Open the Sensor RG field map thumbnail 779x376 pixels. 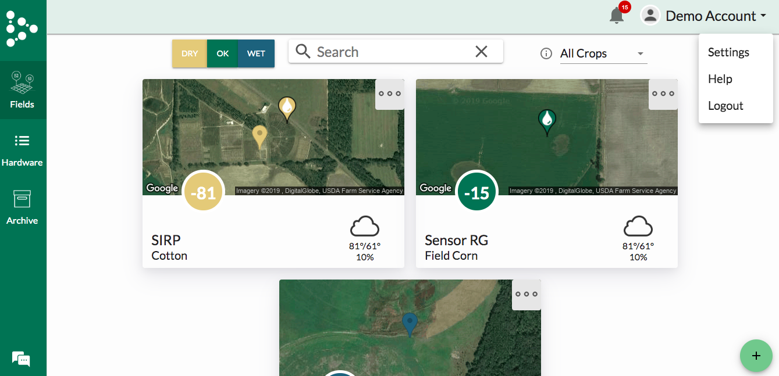(547, 137)
